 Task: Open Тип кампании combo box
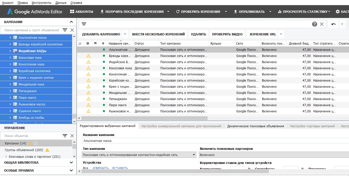[x=139, y=155]
